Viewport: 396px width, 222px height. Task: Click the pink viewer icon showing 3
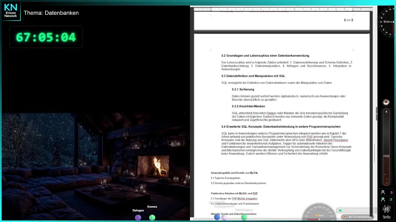tap(383, 192)
